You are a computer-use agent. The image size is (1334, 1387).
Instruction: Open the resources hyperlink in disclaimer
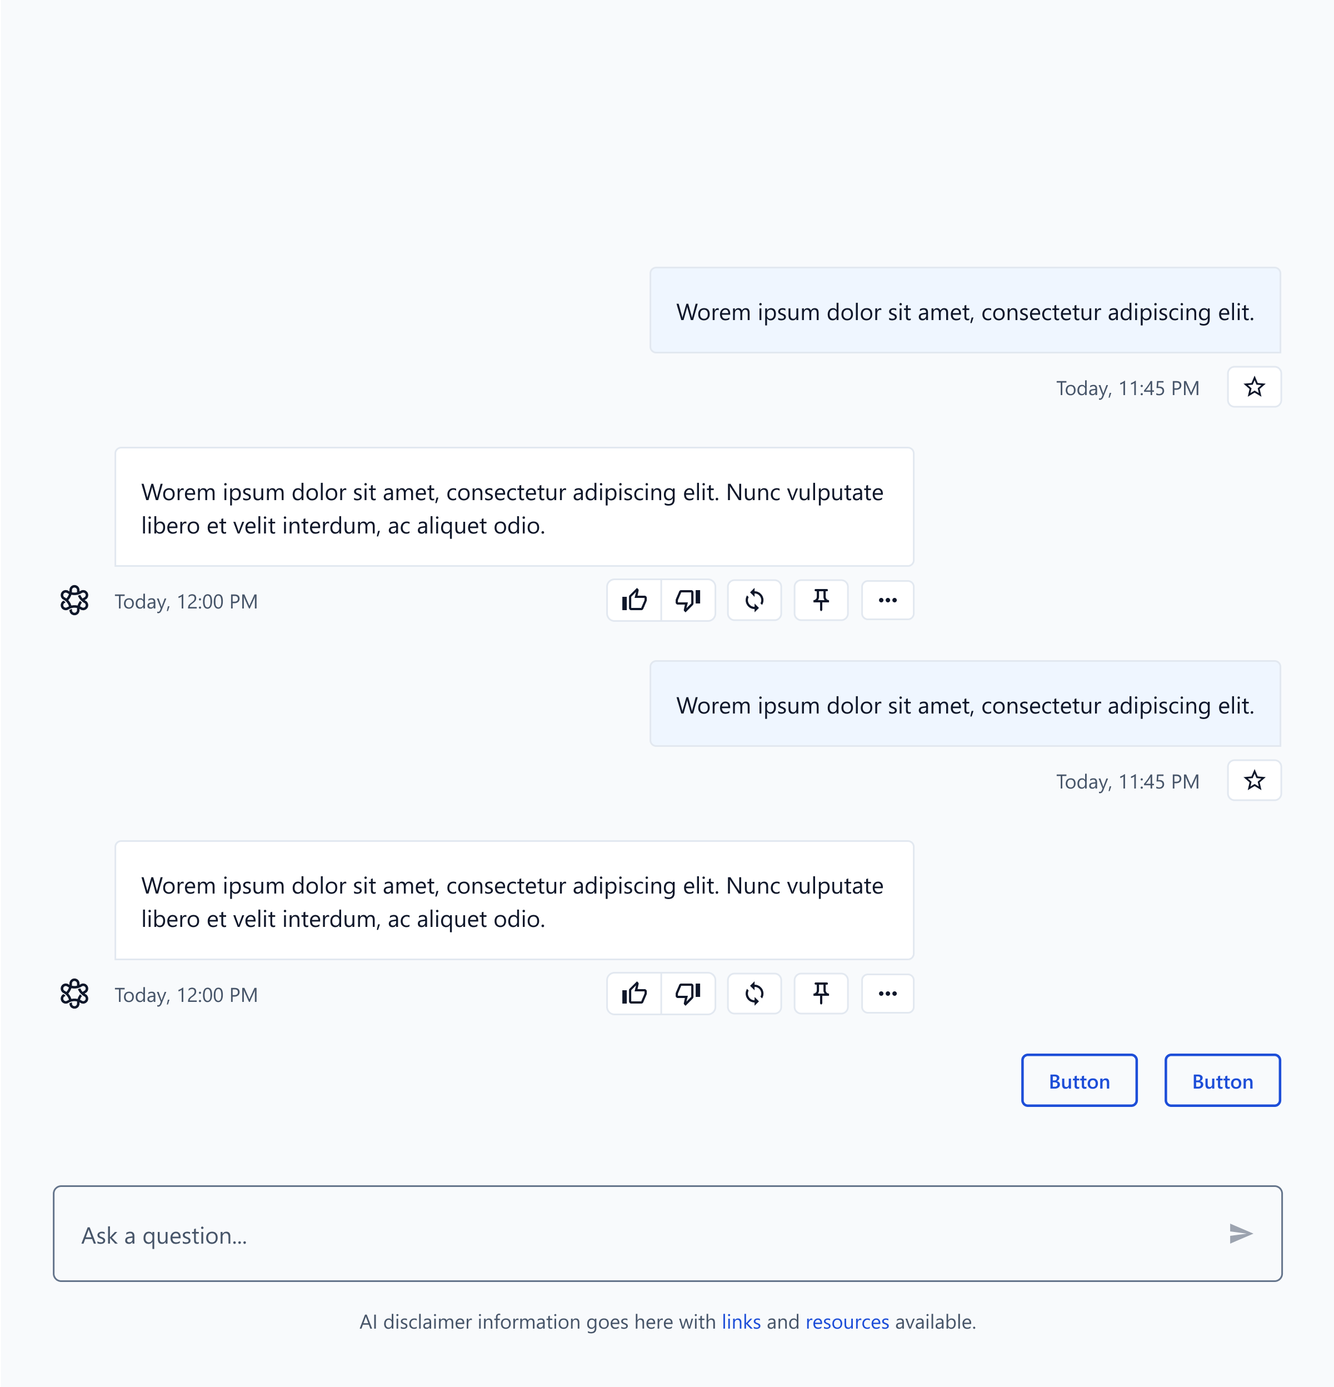click(847, 1322)
